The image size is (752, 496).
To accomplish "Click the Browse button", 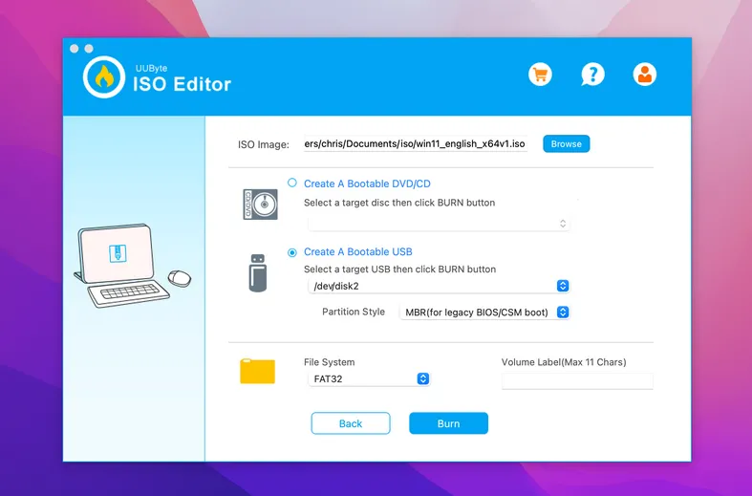I will tap(567, 144).
